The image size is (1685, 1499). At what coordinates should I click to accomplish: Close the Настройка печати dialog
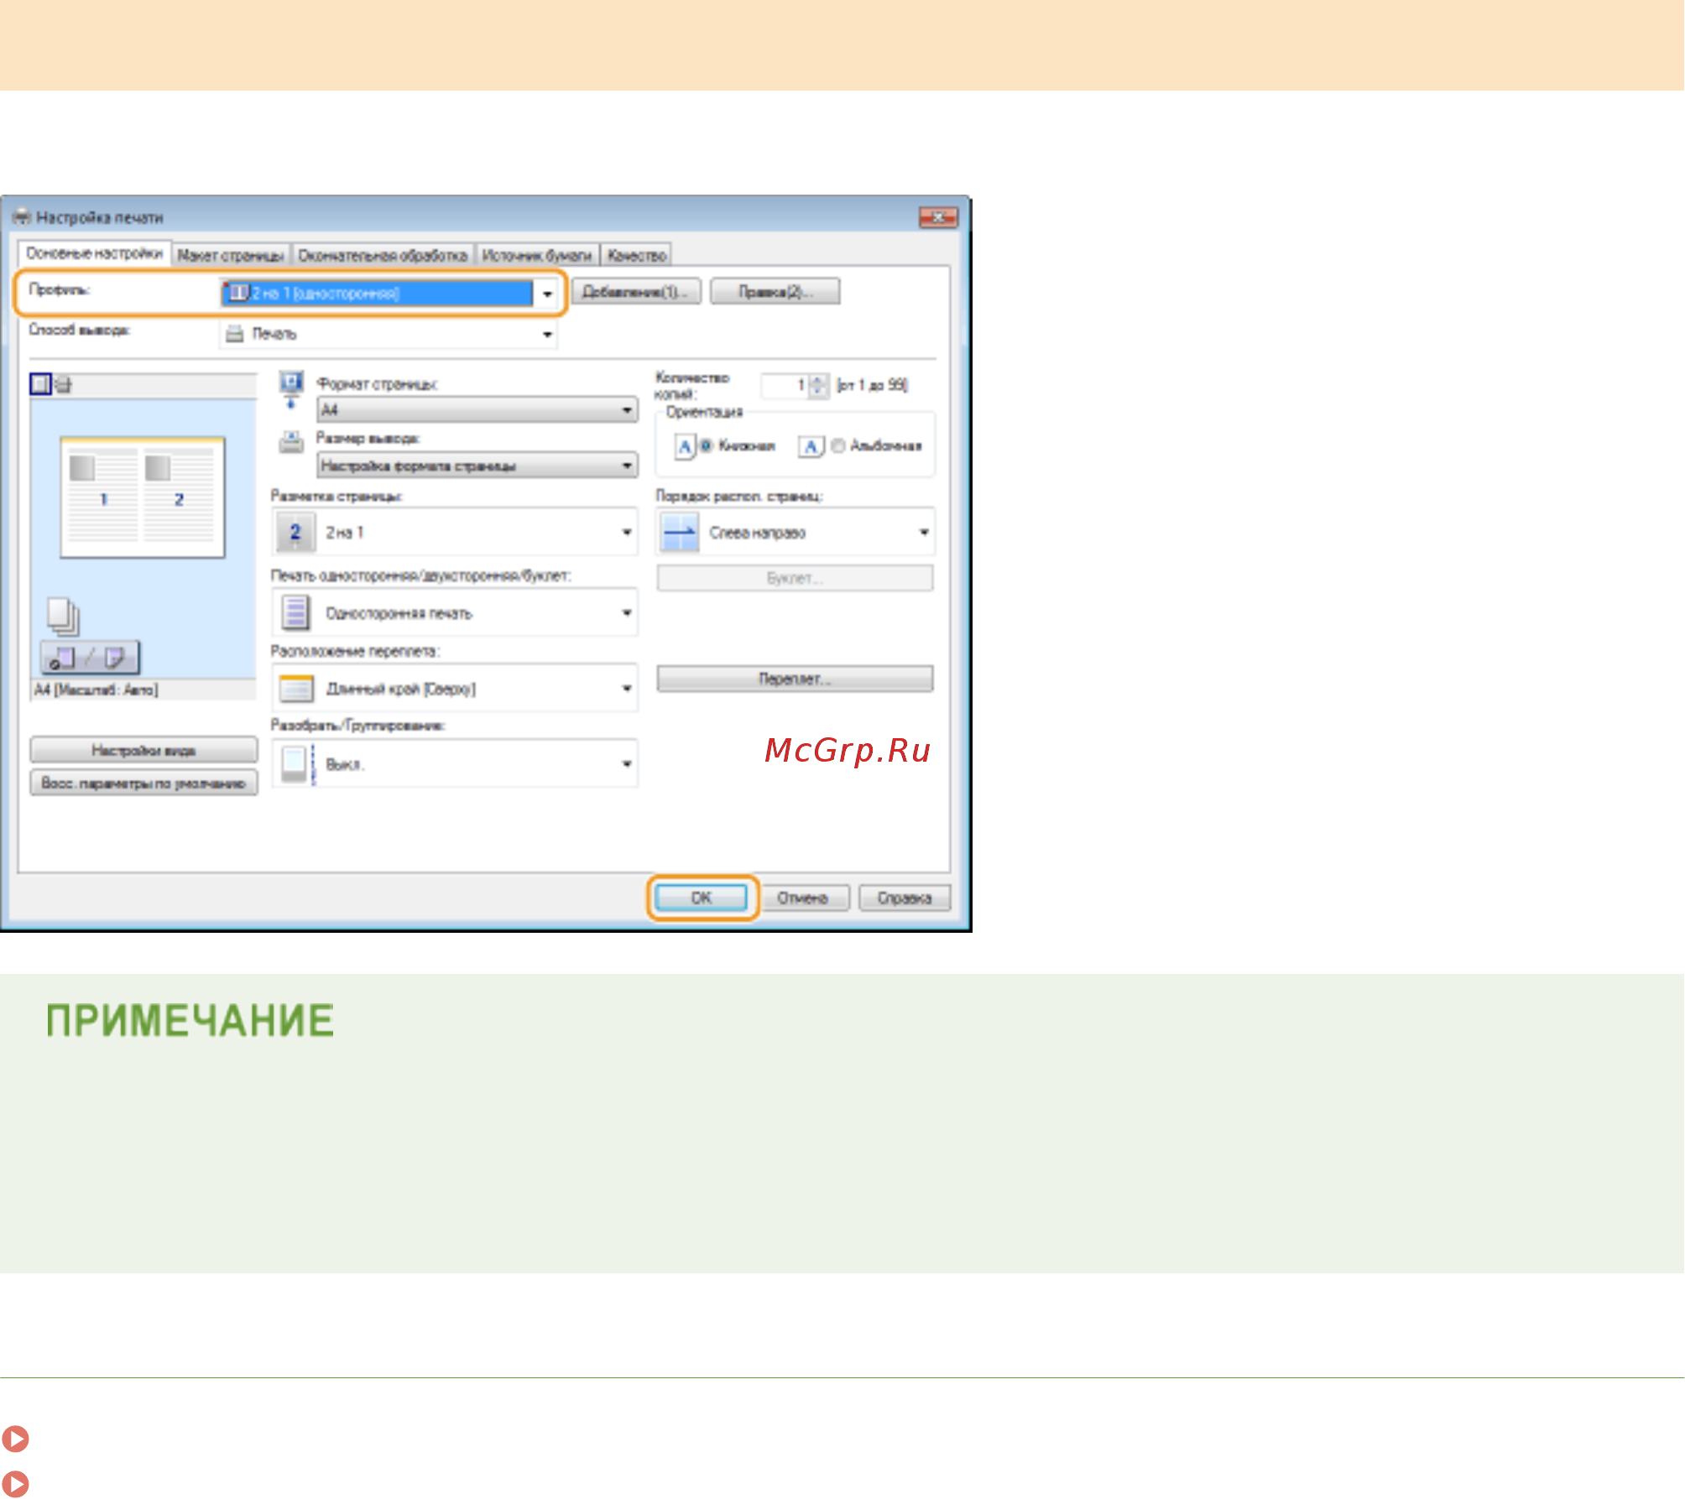938,217
